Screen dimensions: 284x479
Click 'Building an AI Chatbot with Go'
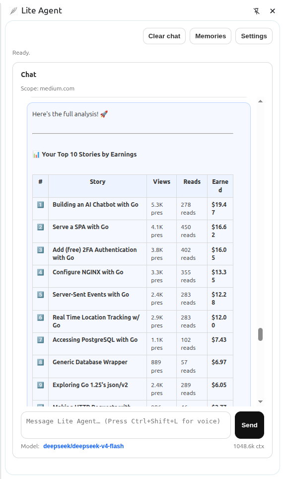(x=95, y=205)
